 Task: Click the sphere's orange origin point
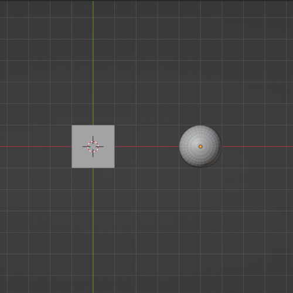(x=200, y=146)
